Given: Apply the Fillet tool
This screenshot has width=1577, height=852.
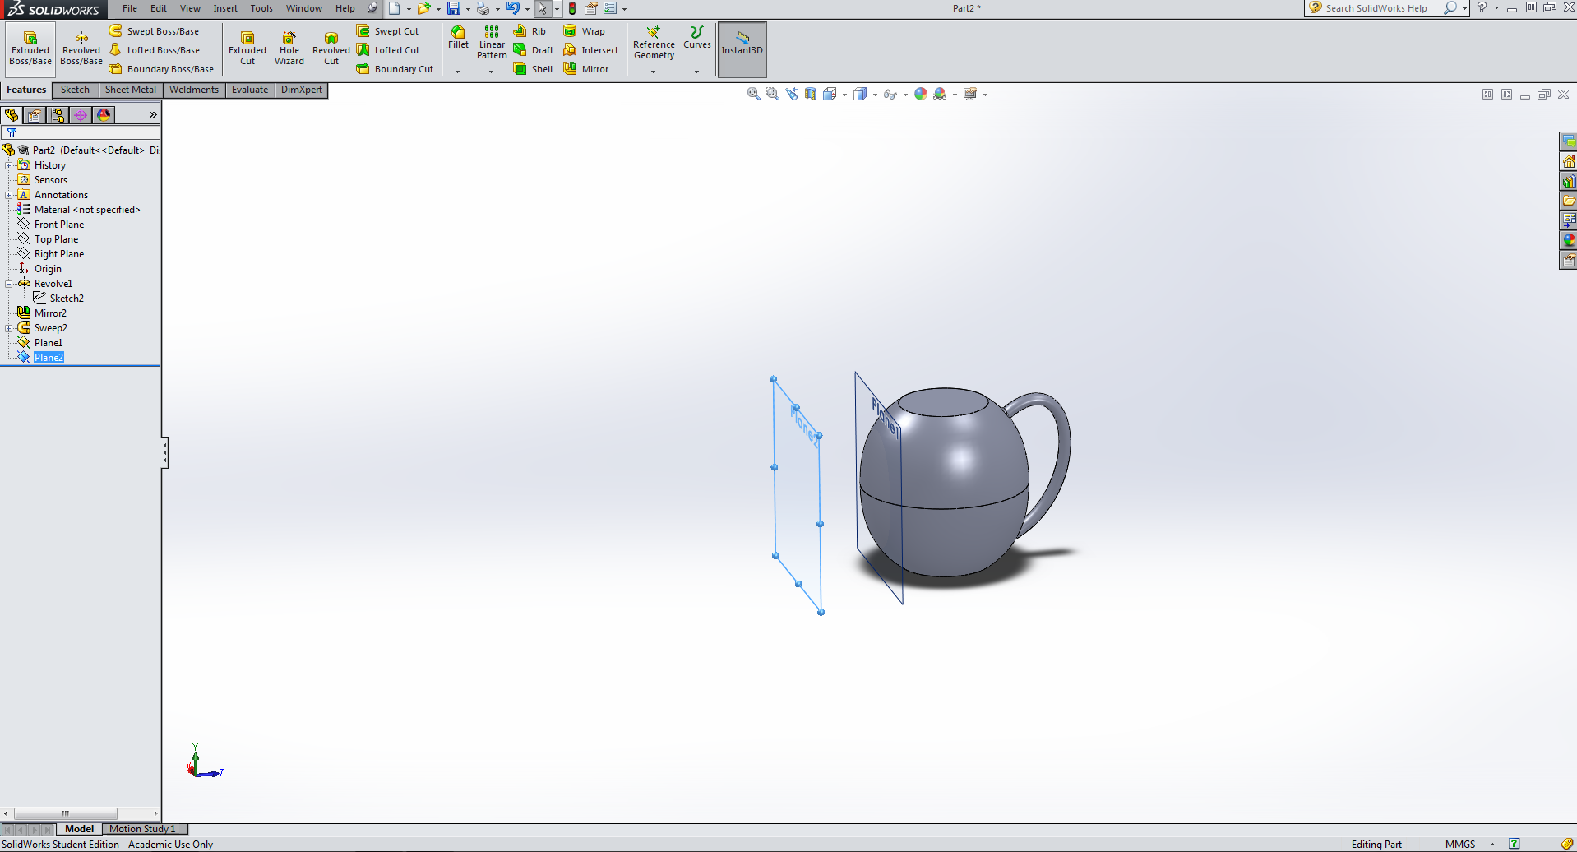Looking at the screenshot, I should 458,38.
